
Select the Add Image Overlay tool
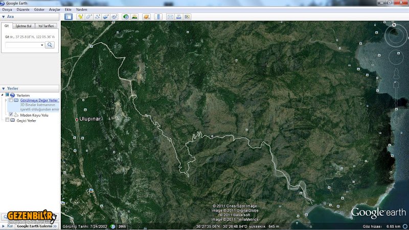pos(106,17)
